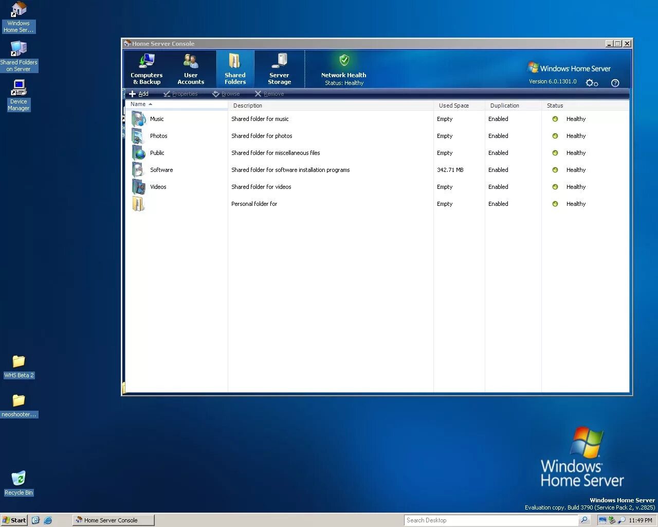This screenshot has width=658, height=527.
Task: Select the Public folder icon
Action: 139,153
